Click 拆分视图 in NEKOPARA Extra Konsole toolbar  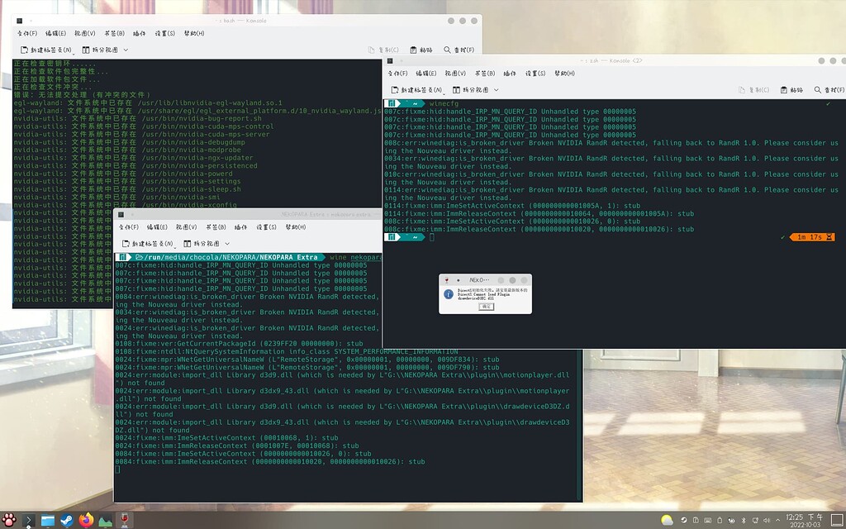click(x=202, y=244)
